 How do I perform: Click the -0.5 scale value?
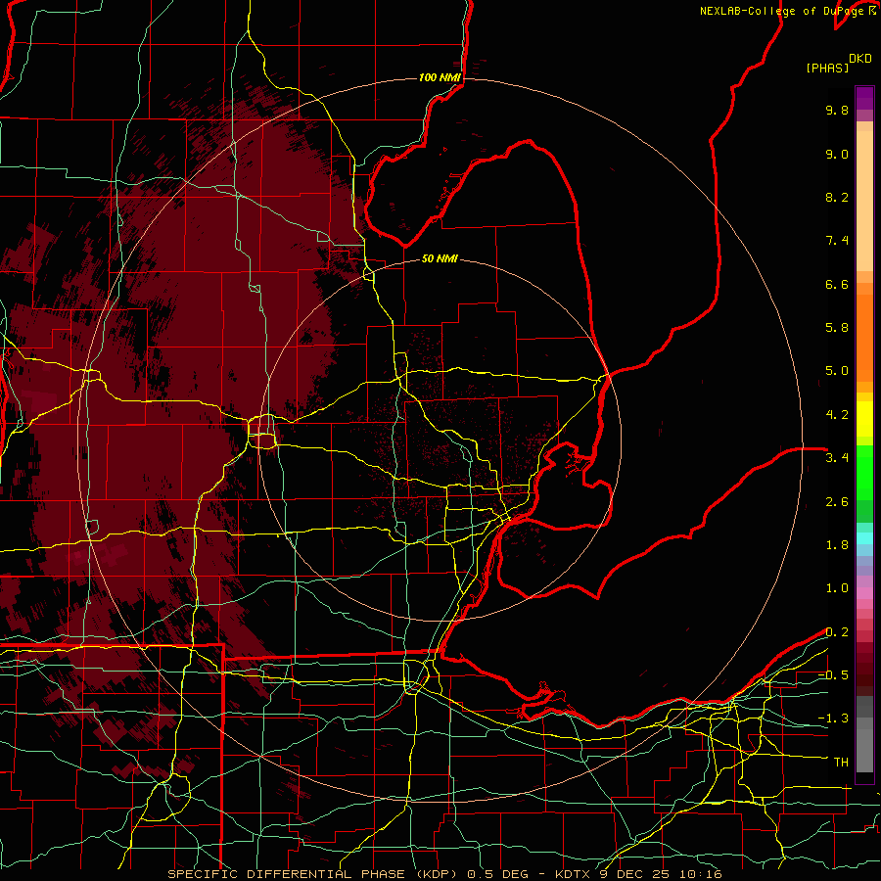tap(833, 675)
